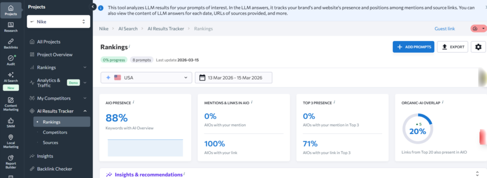The height and width of the screenshot is (178, 487).
Task: Open the Nike project selector dropdown
Action: point(58,22)
